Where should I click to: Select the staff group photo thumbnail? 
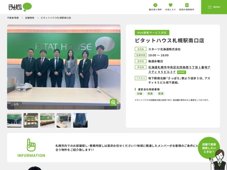pyautogui.click(x=14, y=121)
